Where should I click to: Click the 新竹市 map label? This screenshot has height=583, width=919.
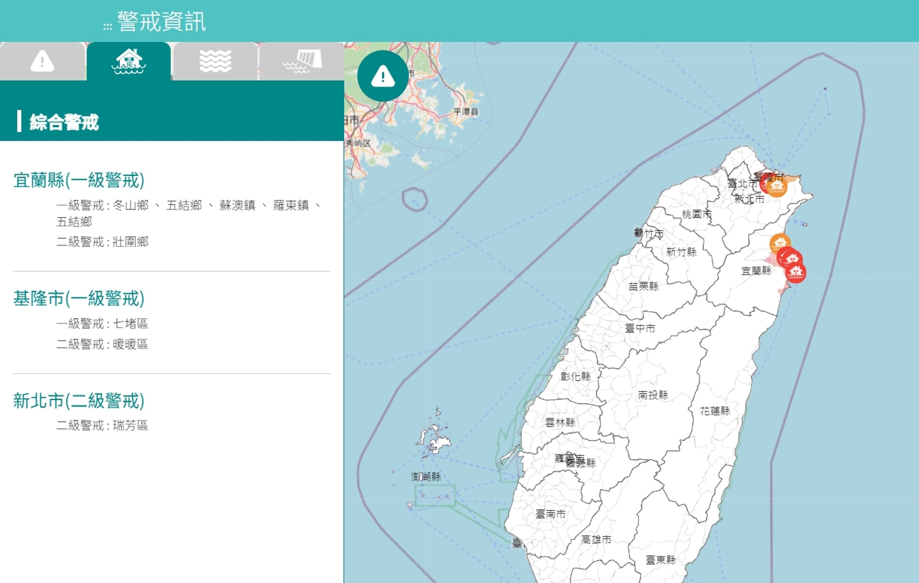click(649, 233)
